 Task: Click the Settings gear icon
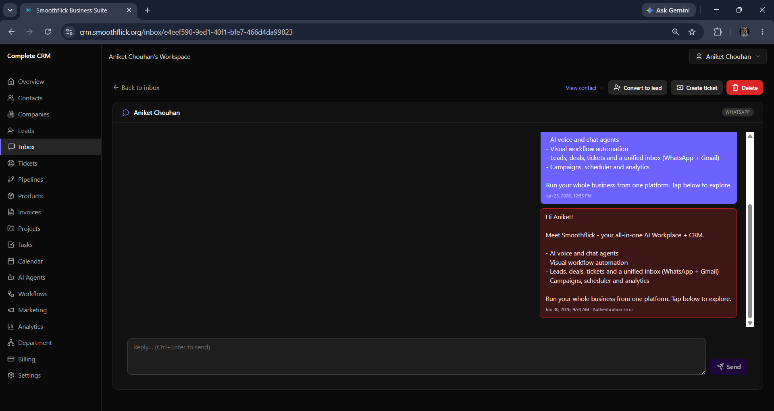[11, 375]
